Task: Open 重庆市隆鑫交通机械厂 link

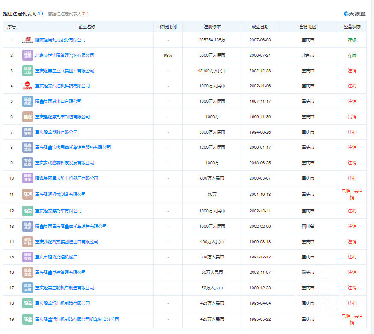Action: tap(56, 257)
